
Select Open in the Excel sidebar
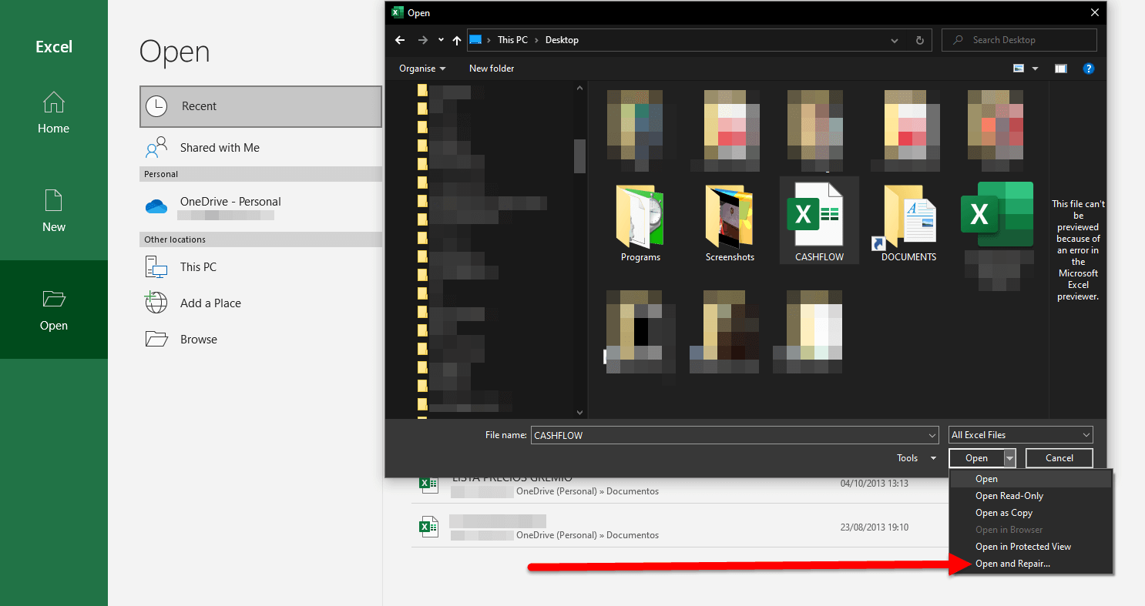[53, 310]
